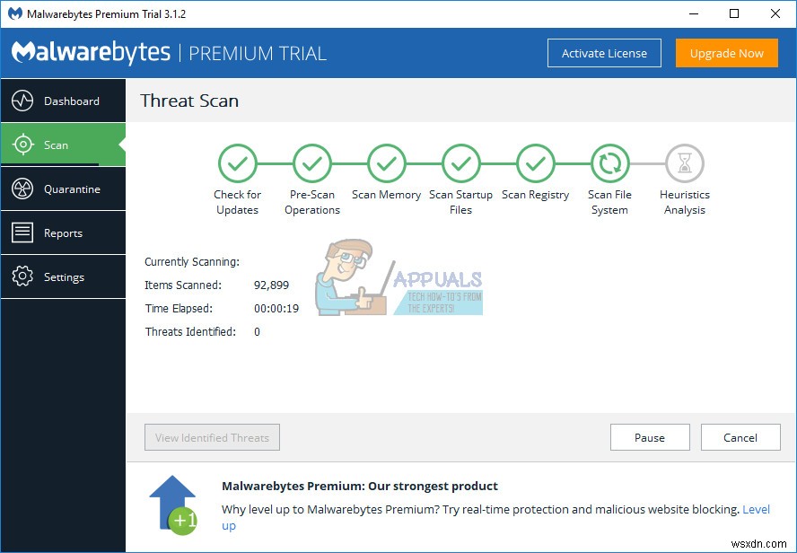Click the Threat Scan heading

tap(189, 101)
